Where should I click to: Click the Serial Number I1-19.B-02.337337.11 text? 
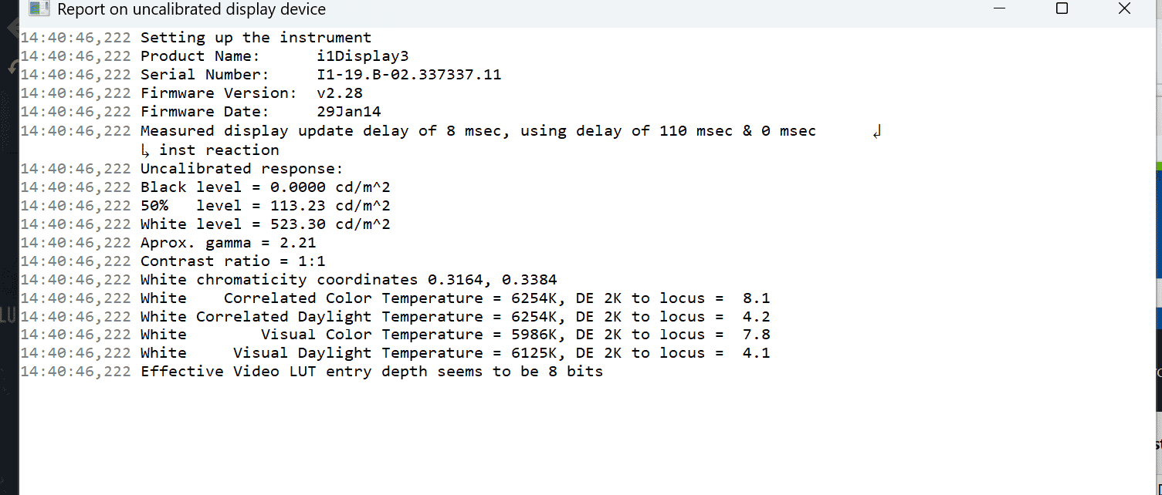[x=320, y=75]
